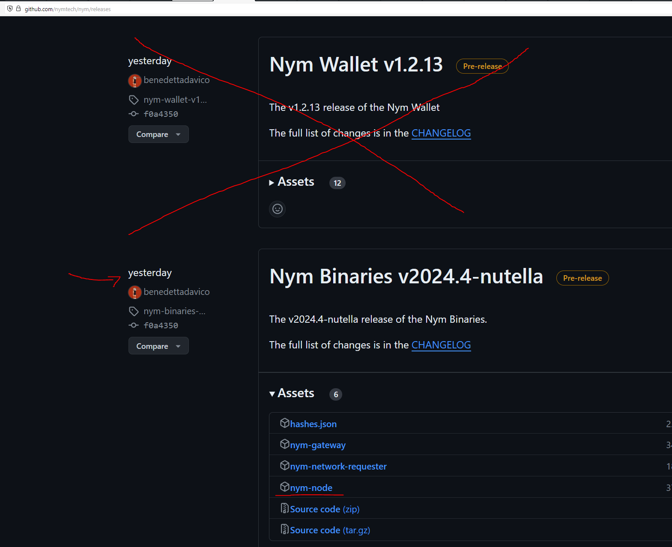Open Compare dropdown for Nym Binaries release
The image size is (672, 547).
click(x=158, y=346)
